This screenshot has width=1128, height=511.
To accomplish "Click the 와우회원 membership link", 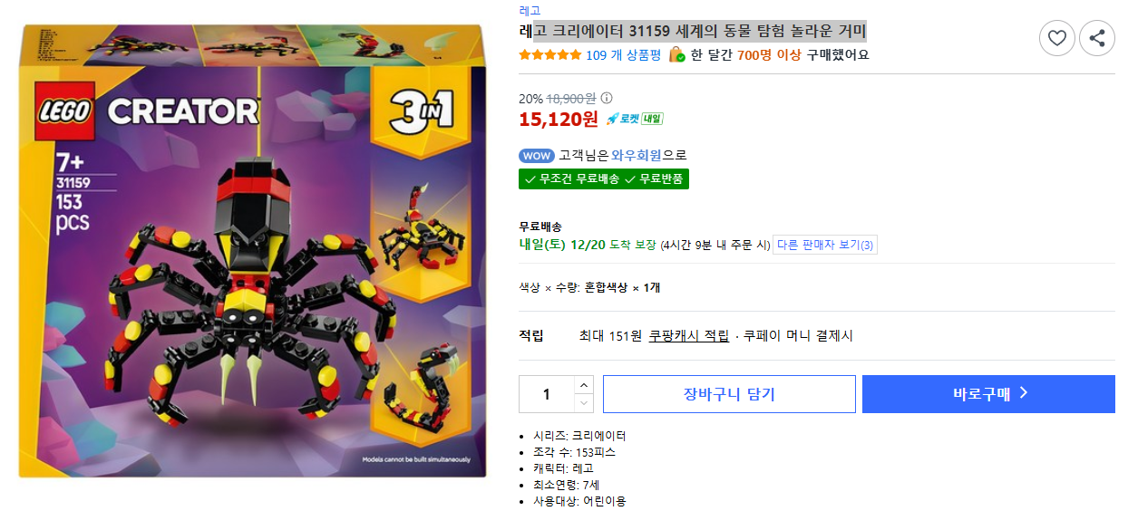I will pyautogui.click(x=637, y=155).
